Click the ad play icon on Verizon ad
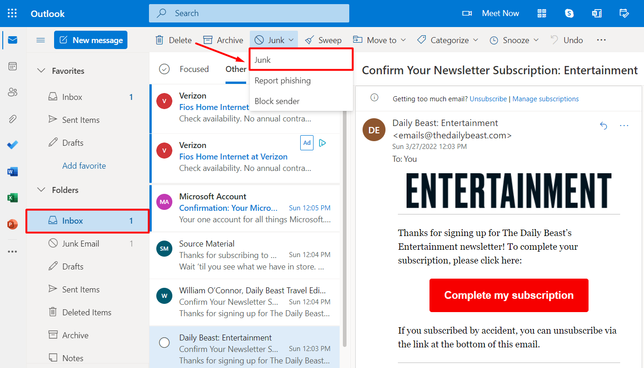The width and height of the screenshot is (644, 368). point(322,143)
